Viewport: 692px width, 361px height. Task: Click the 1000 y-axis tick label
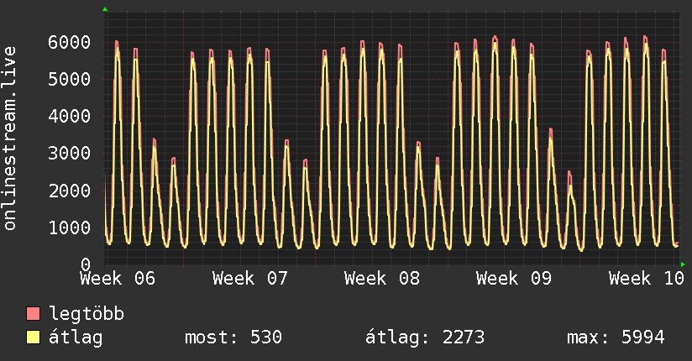(x=70, y=228)
